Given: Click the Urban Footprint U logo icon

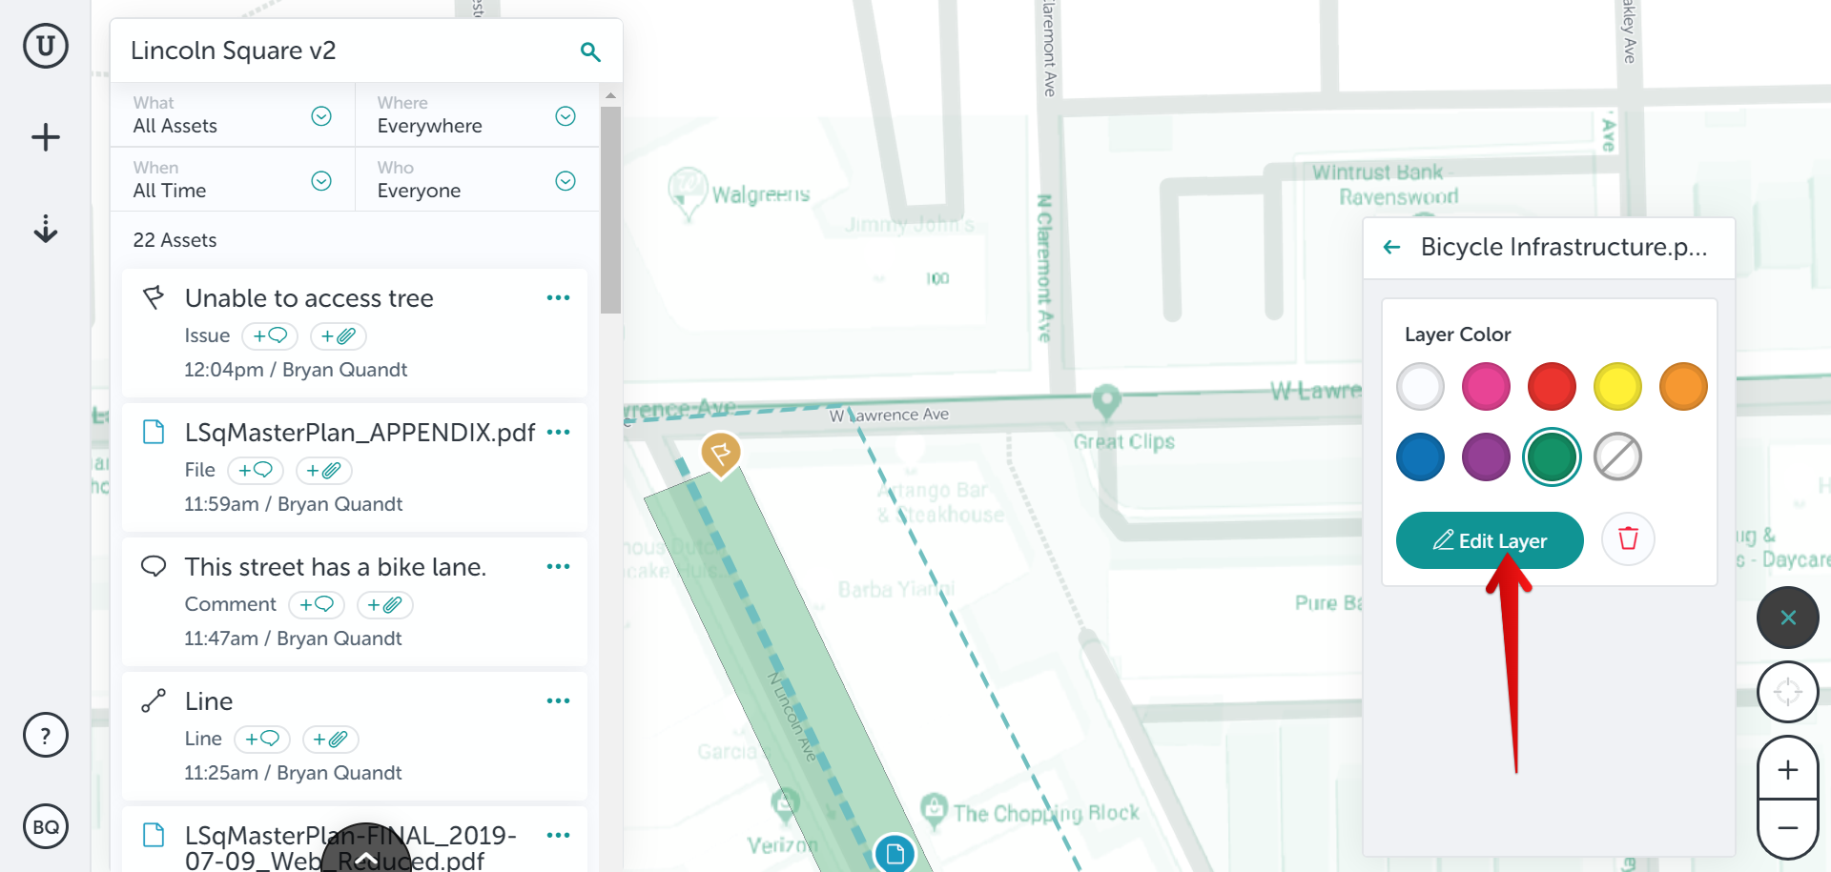Looking at the screenshot, I should click(x=46, y=46).
